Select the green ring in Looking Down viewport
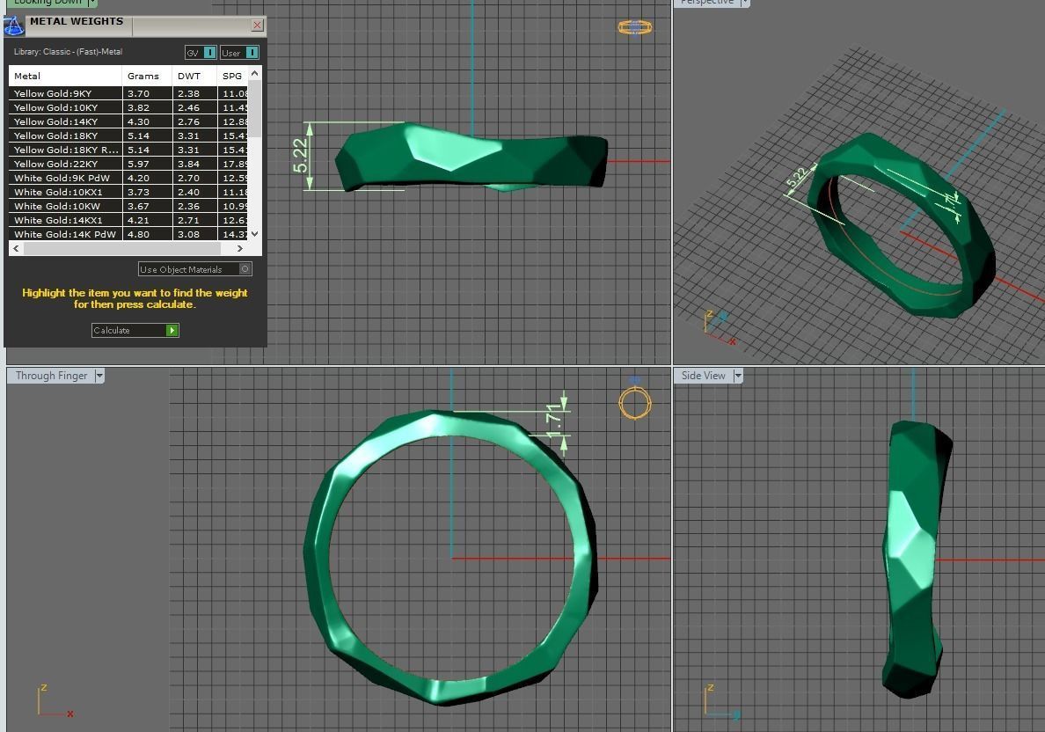This screenshot has width=1045, height=732. click(473, 158)
